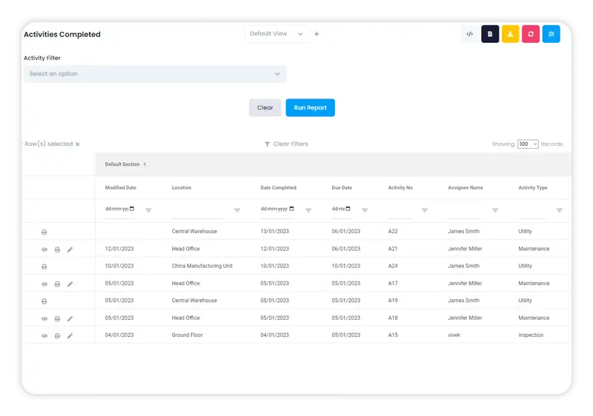
Task: Select the China Manufacturing Unit cell
Action: point(202,266)
